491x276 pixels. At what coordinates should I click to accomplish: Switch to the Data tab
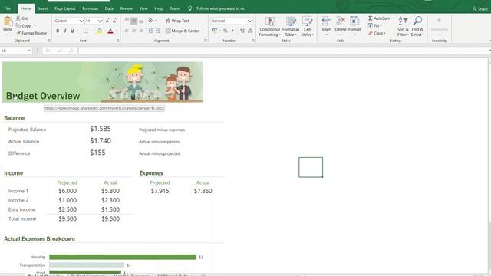pos(109,8)
